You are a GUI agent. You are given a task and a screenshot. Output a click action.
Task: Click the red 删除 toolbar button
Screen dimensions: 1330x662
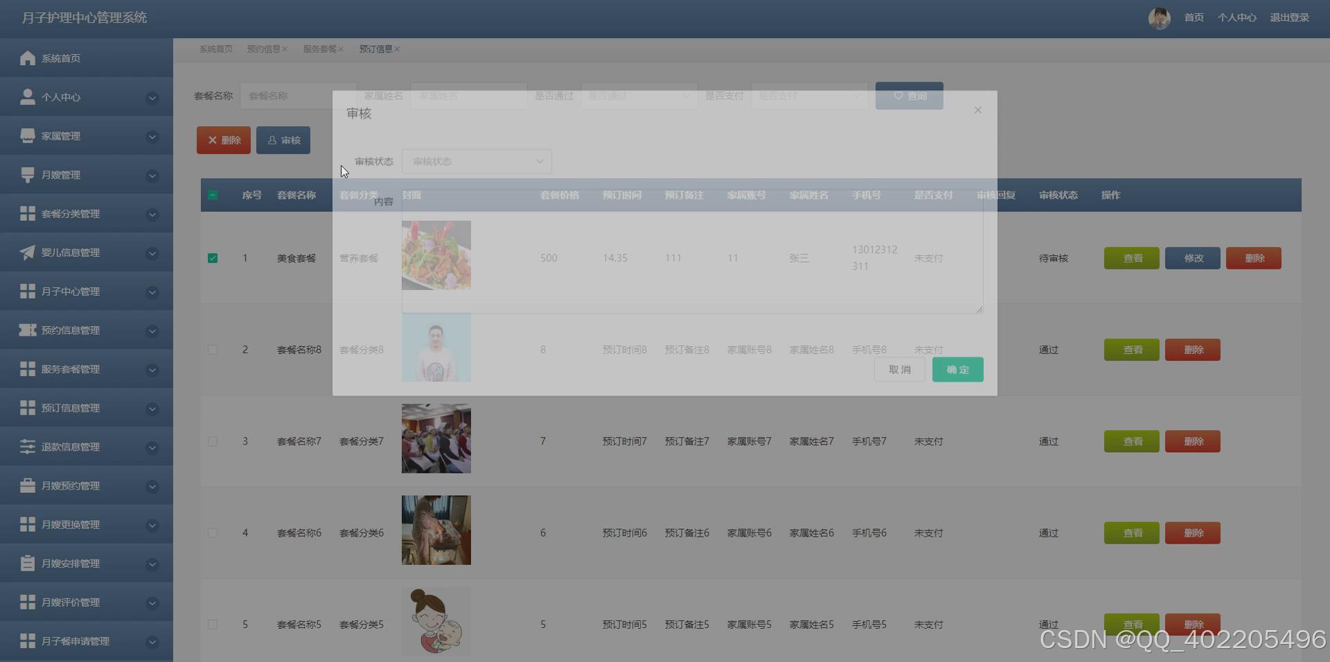click(x=224, y=140)
